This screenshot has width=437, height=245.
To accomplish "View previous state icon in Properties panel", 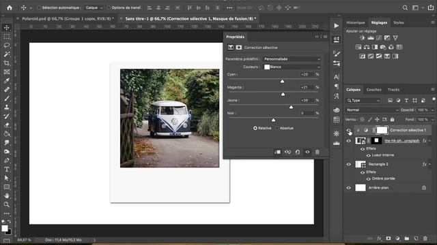I will click(287, 152).
